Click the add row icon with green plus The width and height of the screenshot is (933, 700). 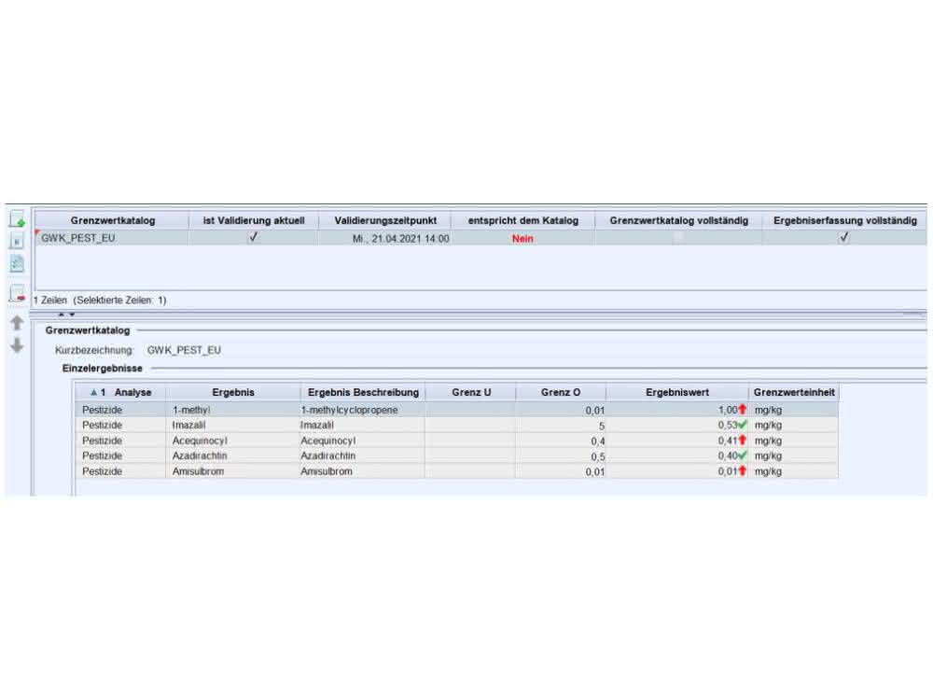coord(17,219)
